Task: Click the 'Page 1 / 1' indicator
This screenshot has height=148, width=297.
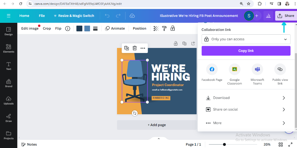Action: [193, 145]
